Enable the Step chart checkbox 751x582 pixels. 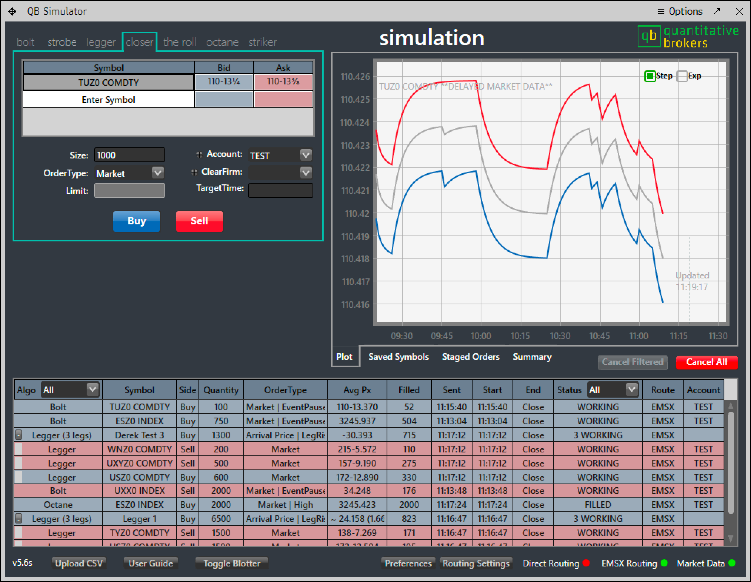(650, 76)
